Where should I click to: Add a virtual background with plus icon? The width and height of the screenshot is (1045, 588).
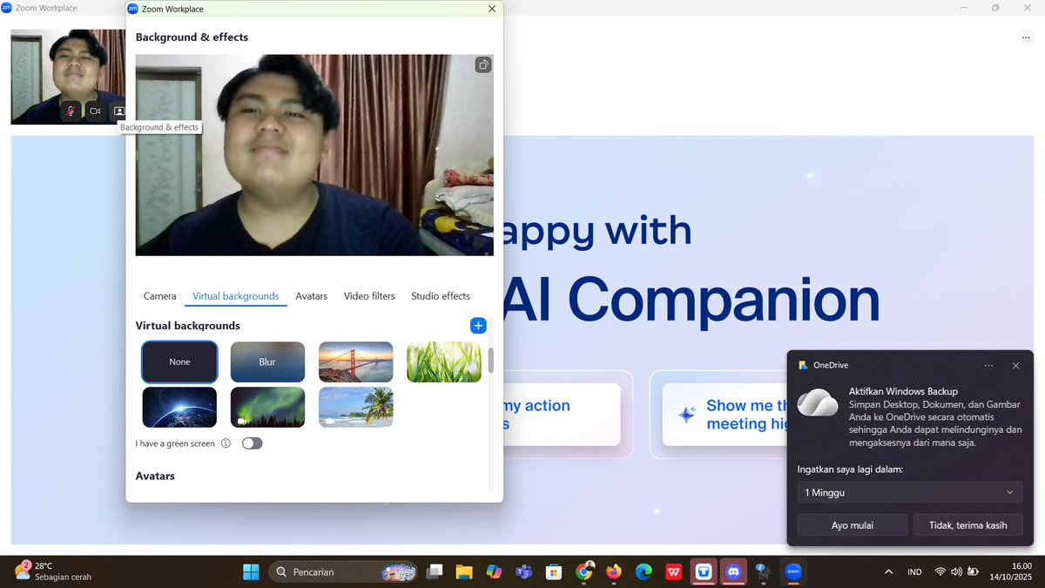(478, 326)
